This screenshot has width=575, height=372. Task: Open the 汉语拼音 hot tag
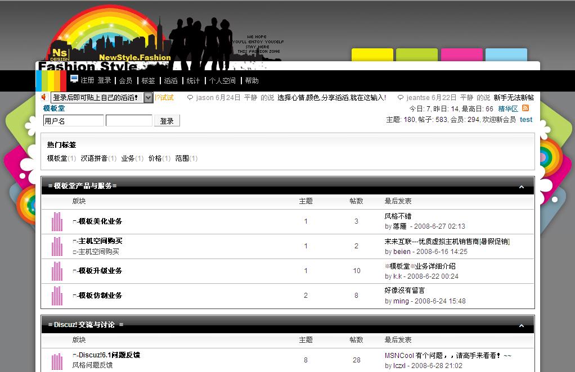[x=94, y=158]
